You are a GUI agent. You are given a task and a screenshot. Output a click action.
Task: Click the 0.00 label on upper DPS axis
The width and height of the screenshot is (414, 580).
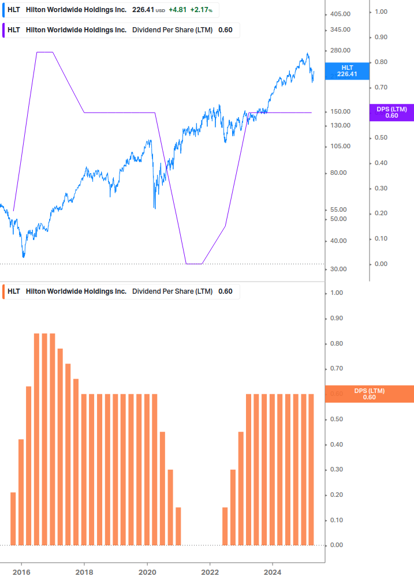coord(381,264)
